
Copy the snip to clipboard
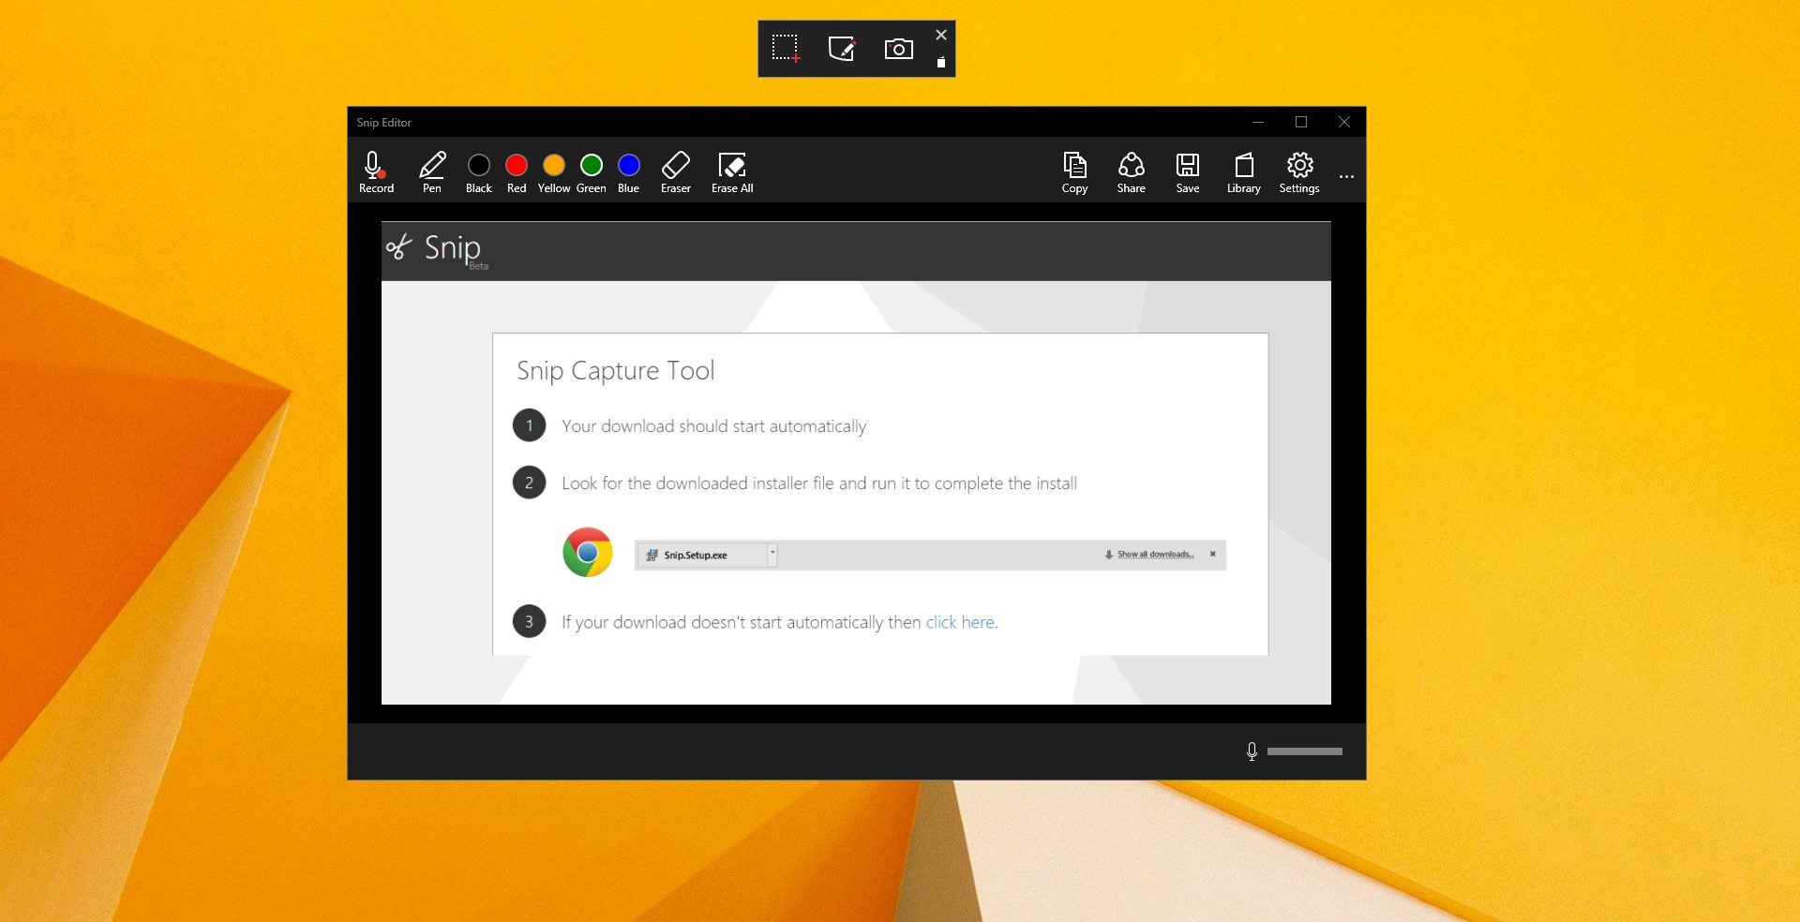[1074, 172]
